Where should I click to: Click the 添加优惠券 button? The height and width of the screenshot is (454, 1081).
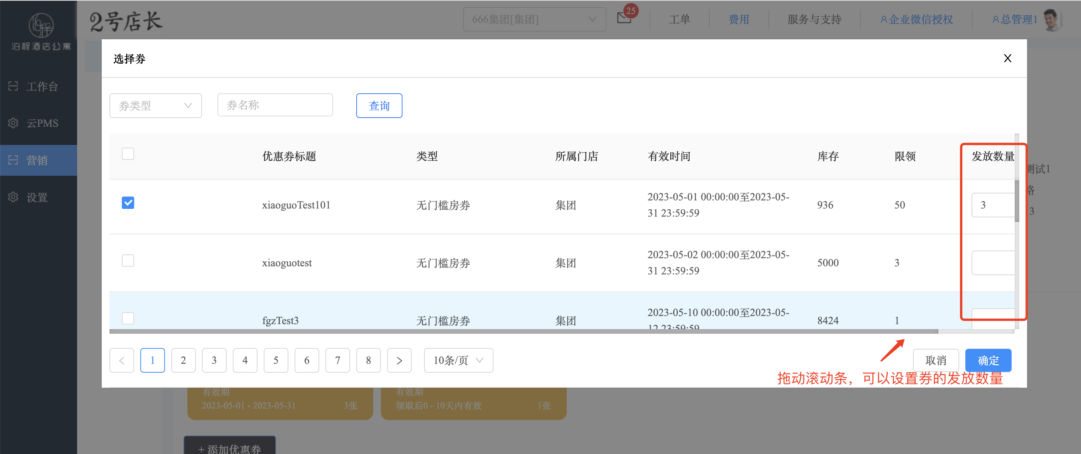coord(229,446)
